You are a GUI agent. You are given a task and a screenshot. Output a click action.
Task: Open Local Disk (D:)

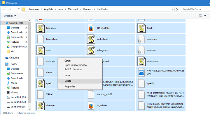[18, 102]
